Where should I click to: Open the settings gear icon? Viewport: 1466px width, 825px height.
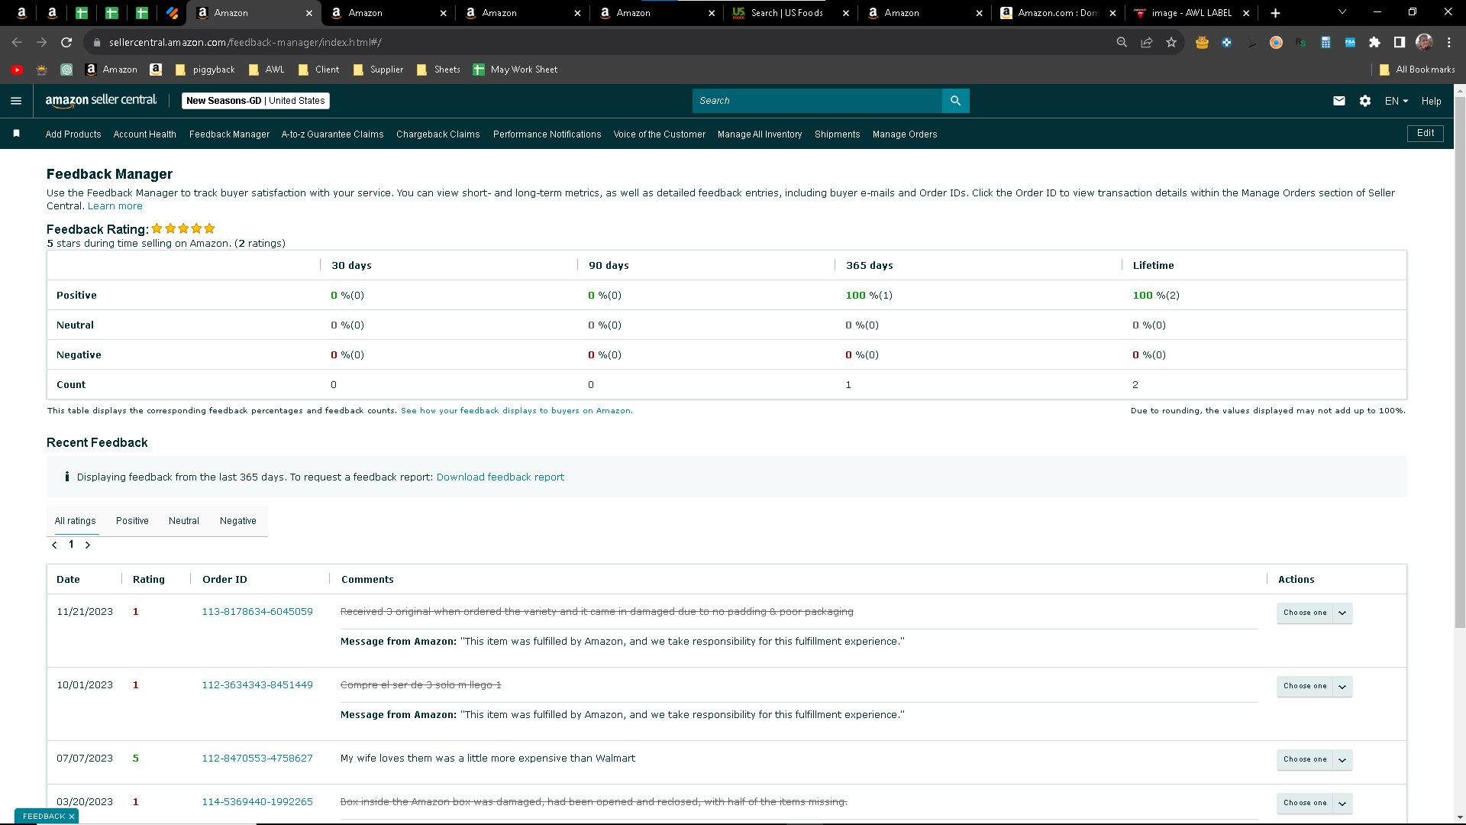[x=1365, y=101]
